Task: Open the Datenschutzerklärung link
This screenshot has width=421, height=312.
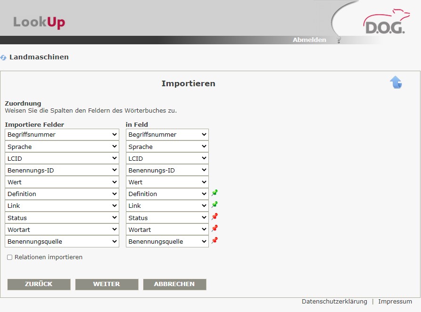Action: (x=334, y=302)
